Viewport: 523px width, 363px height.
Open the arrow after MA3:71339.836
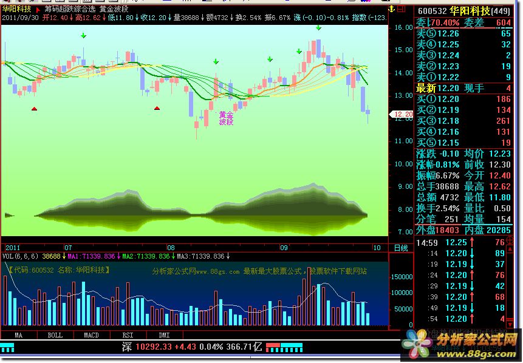228,256
